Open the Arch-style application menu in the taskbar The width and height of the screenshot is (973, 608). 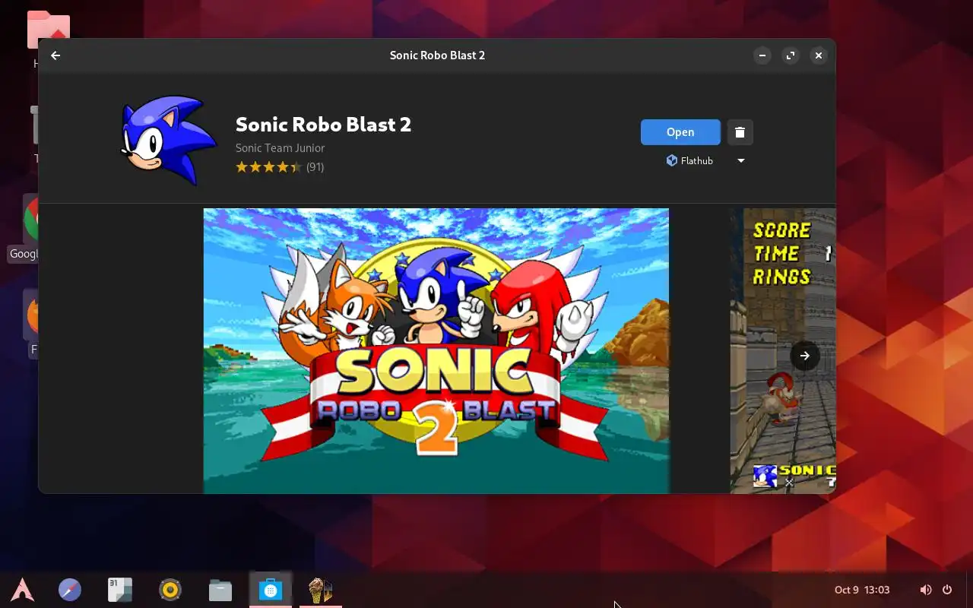point(22,590)
